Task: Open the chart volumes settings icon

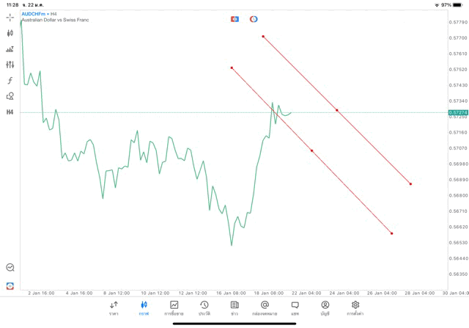Action: click(x=10, y=49)
